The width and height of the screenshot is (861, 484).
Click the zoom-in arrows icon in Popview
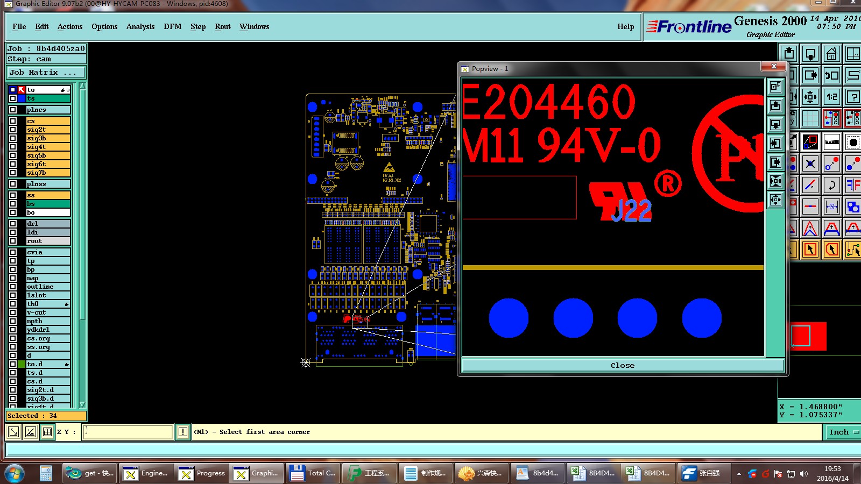[x=775, y=181]
